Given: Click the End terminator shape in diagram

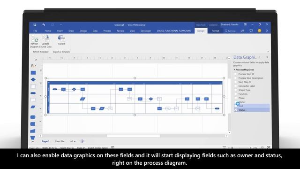Looking at the screenshot, I should pos(217,108).
